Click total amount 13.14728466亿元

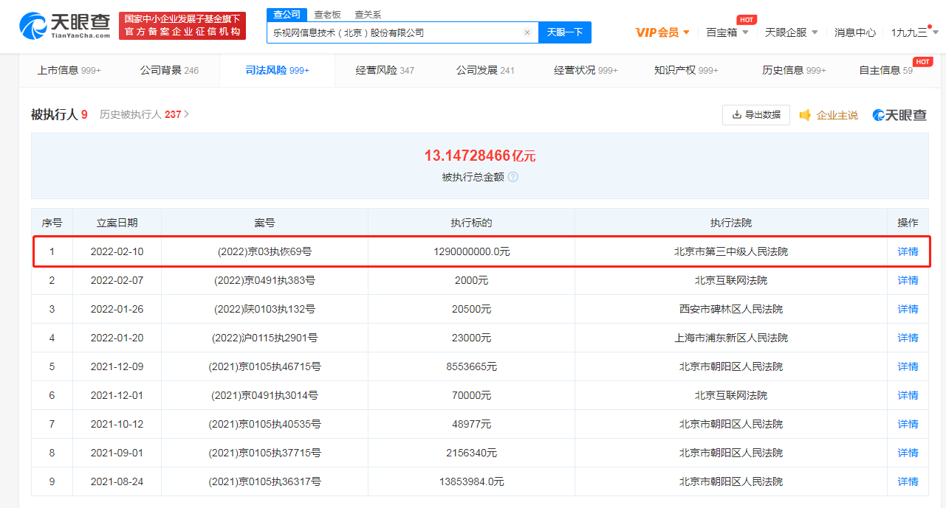(x=480, y=156)
